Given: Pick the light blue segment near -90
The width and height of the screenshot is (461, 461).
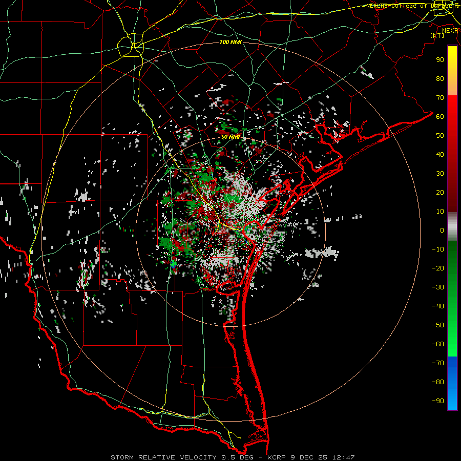Looking at the screenshot, I should pyautogui.click(x=452, y=400).
